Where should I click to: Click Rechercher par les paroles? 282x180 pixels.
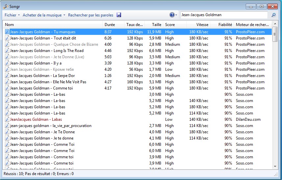click(x=90, y=15)
